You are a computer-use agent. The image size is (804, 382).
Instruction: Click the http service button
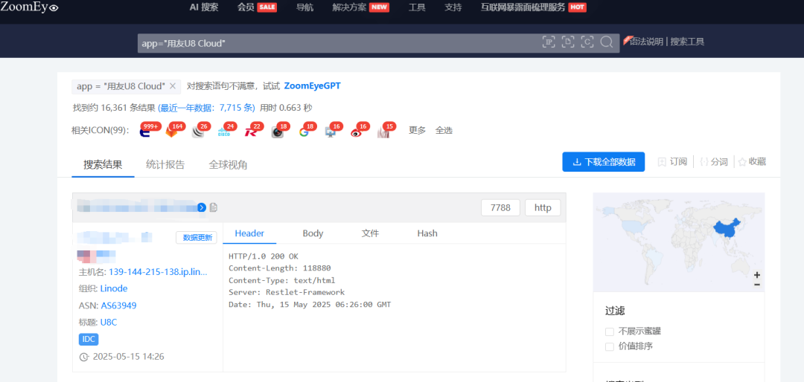[x=543, y=208]
